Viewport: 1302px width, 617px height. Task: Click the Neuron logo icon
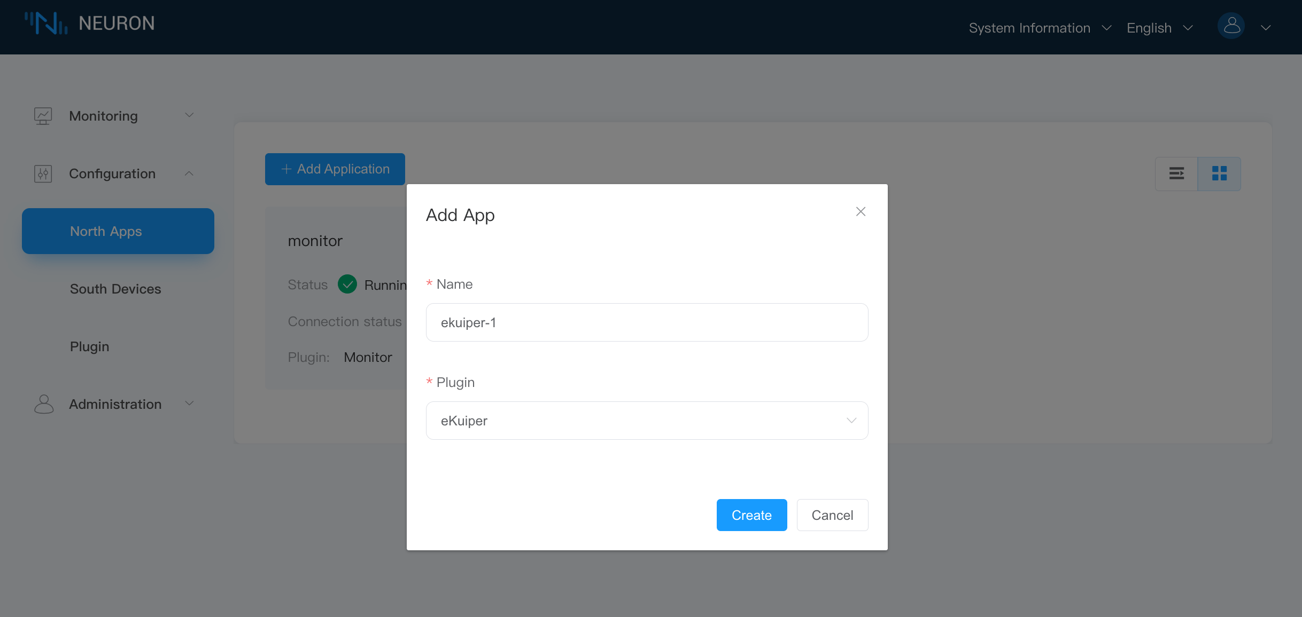(x=46, y=23)
